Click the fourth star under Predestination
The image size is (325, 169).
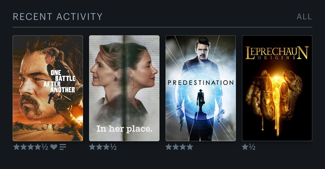point(190,147)
